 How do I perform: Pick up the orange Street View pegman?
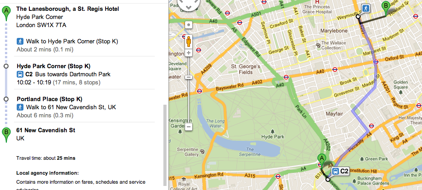[x=189, y=41]
